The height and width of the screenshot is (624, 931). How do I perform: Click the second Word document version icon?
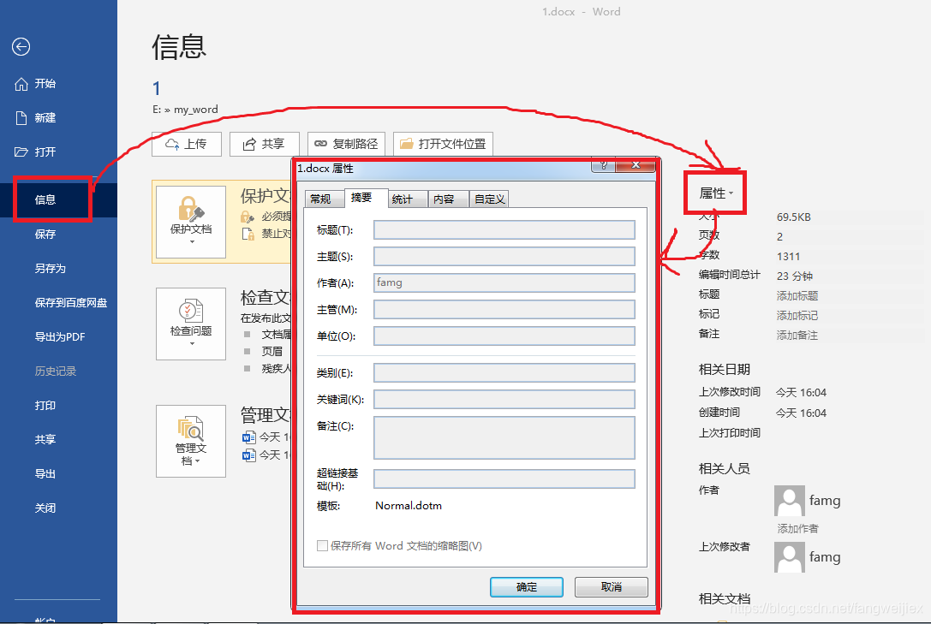[x=248, y=455]
